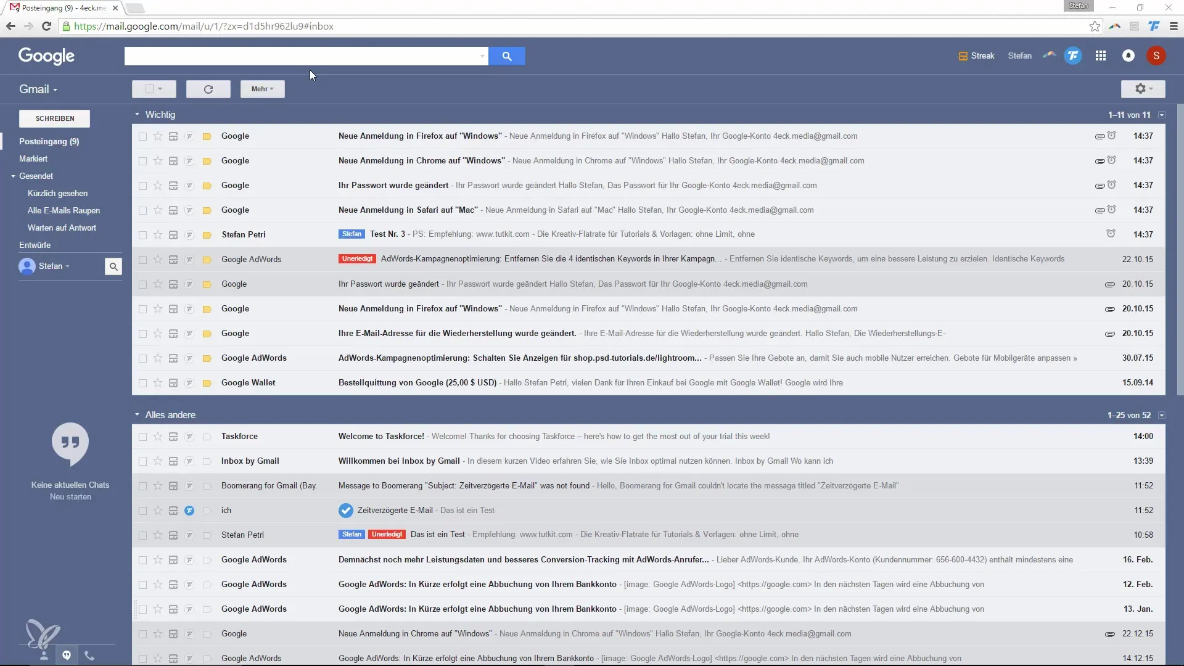Tick the checkbox of first Google Firefox email
Screen dimensions: 1184x666
142,136
